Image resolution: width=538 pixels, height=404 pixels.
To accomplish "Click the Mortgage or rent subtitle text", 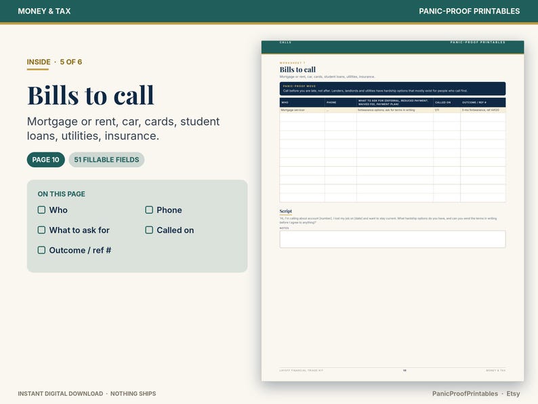I will pyautogui.click(x=123, y=129).
